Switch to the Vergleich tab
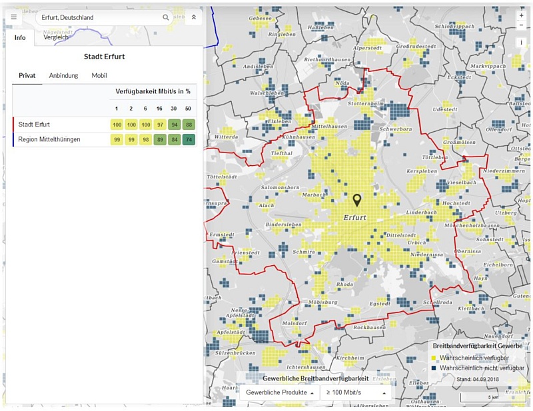 [x=57, y=38]
